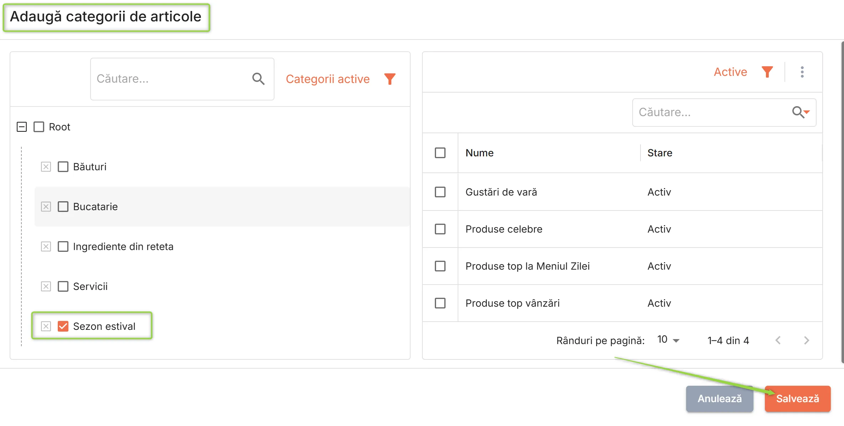Select all rows via the header checkbox
Image resolution: width=844 pixels, height=426 pixels.
point(440,153)
